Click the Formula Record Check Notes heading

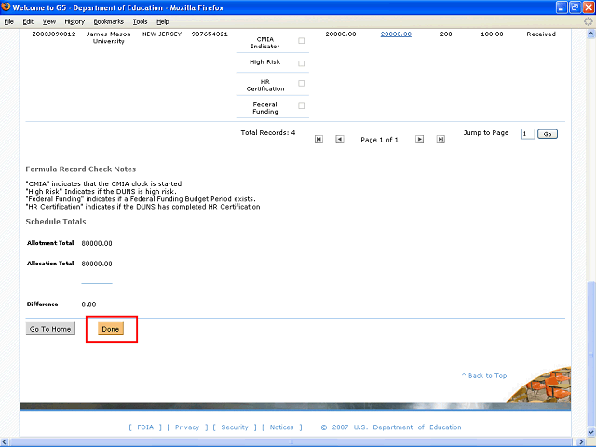(81, 169)
